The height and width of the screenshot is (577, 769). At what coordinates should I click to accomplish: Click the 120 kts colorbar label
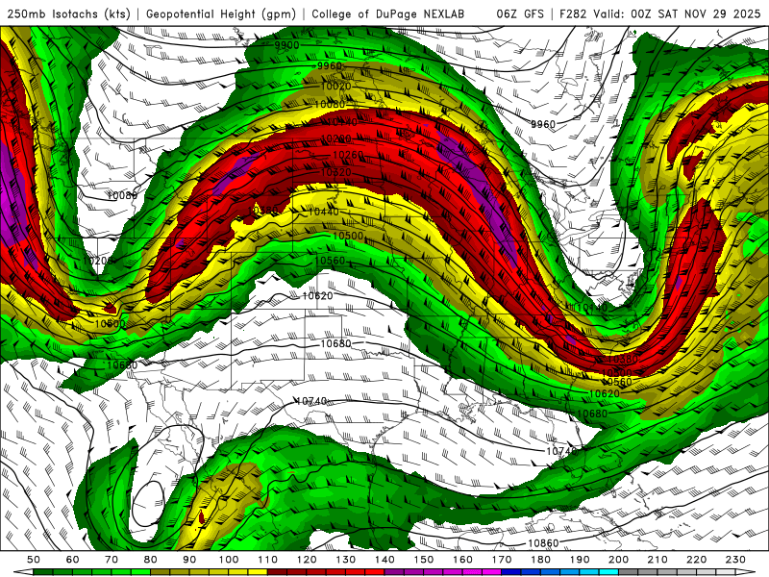(x=307, y=560)
